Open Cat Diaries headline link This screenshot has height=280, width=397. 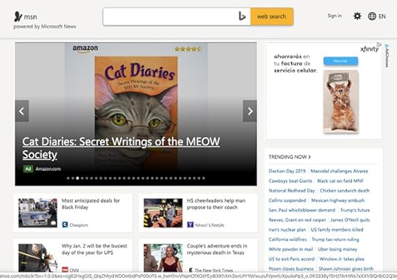[121, 148]
